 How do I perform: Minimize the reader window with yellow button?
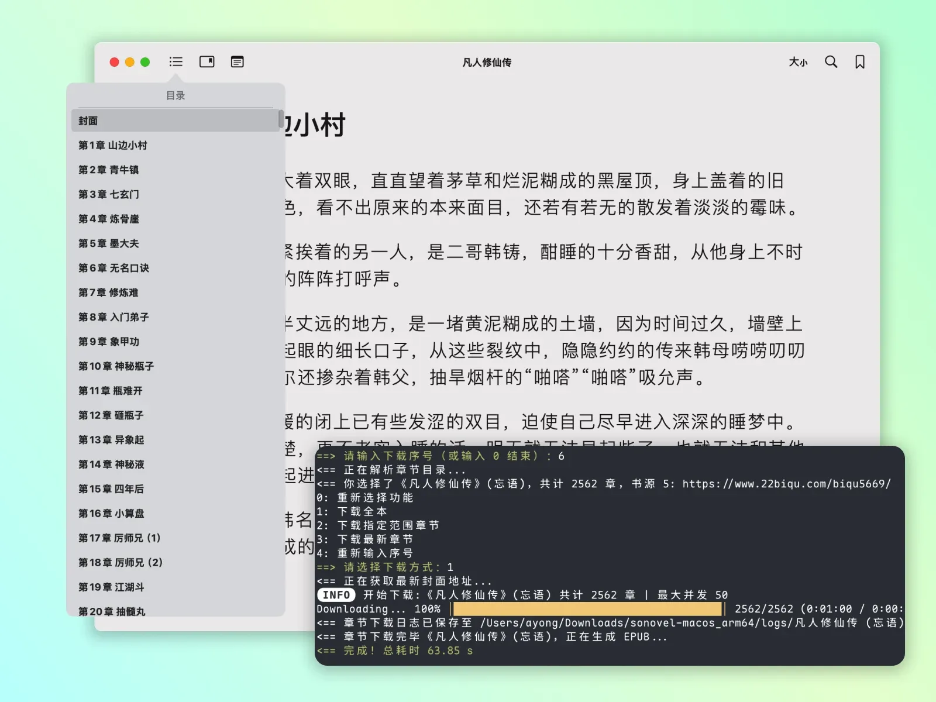[130, 62]
